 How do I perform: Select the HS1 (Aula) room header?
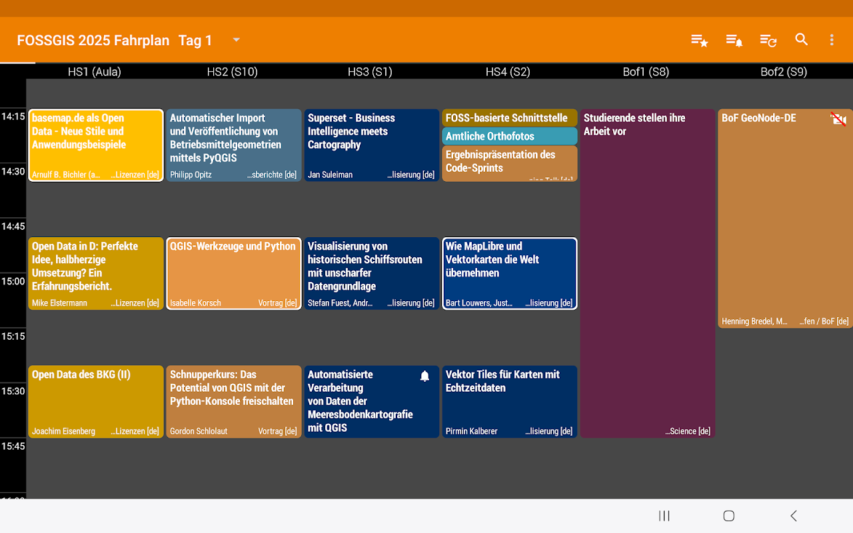click(95, 72)
